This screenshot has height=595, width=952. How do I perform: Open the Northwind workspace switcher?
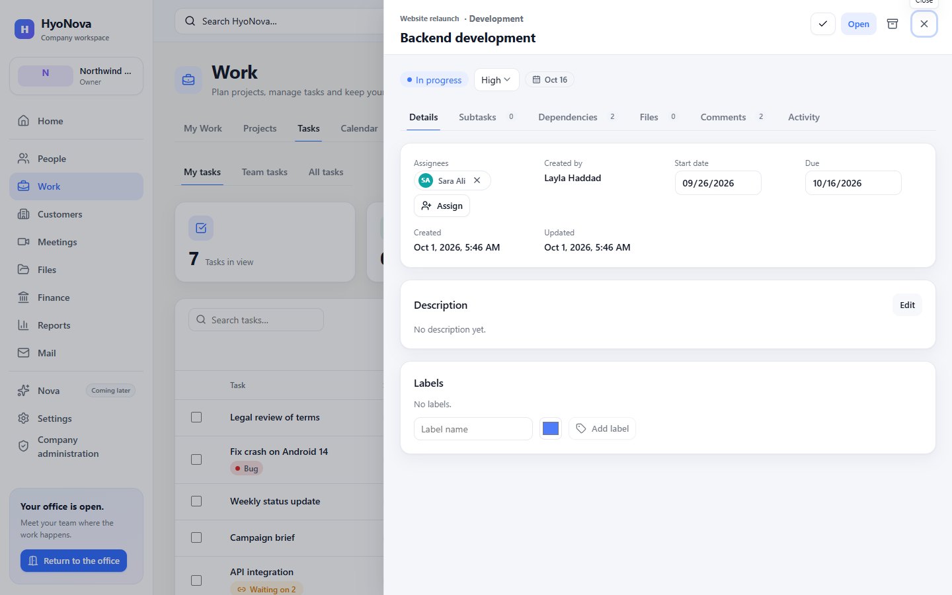76,76
